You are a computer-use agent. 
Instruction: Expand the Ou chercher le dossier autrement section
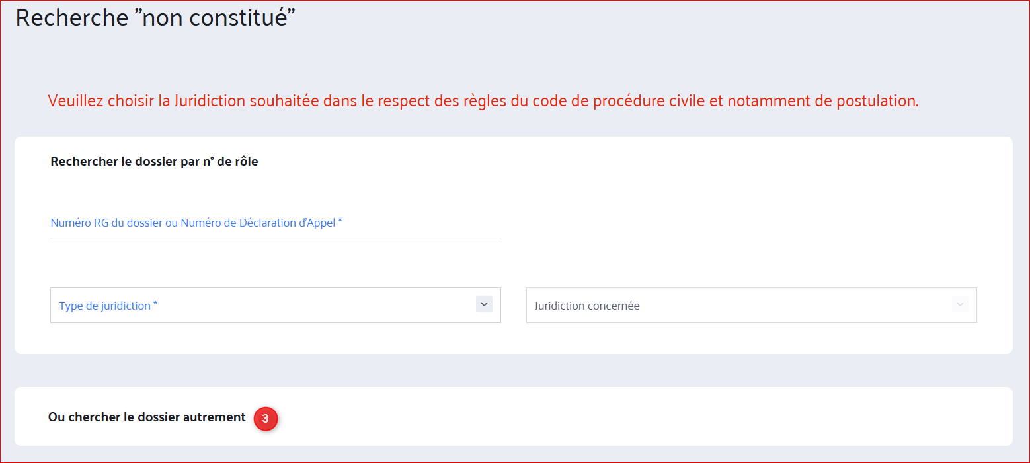click(513, 417)
